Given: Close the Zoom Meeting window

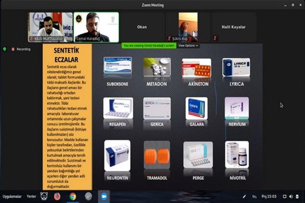Looking at the screenshot, I should [x=300, y=5].
